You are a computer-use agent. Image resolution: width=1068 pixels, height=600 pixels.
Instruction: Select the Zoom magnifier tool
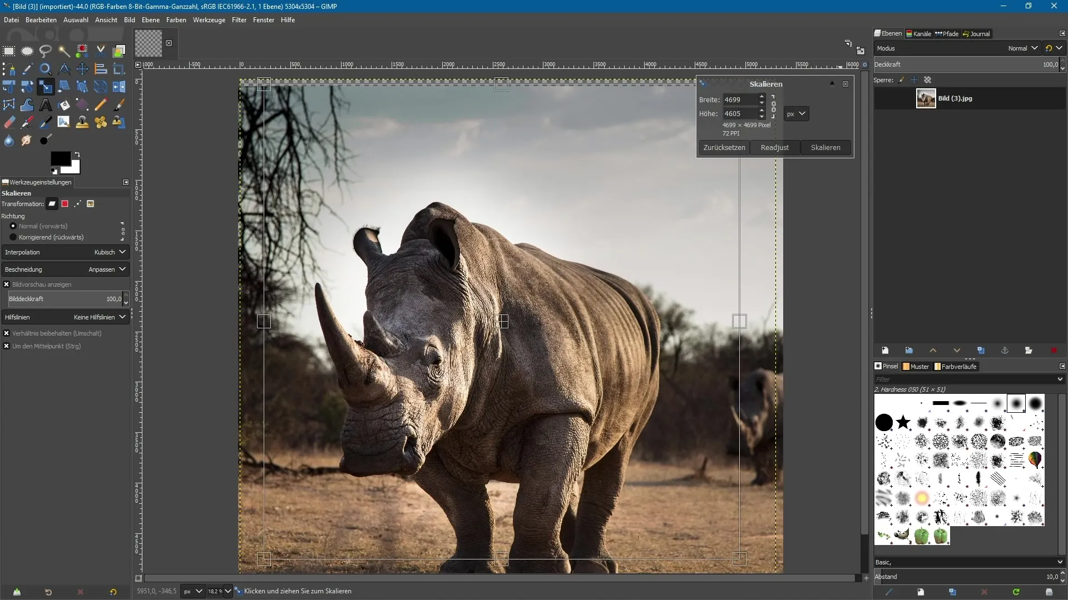(46, 69)
